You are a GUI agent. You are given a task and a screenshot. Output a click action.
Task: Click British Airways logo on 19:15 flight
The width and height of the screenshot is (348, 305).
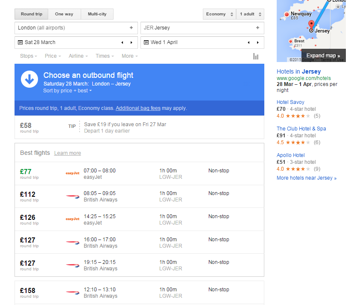click(x=73, y=265)
